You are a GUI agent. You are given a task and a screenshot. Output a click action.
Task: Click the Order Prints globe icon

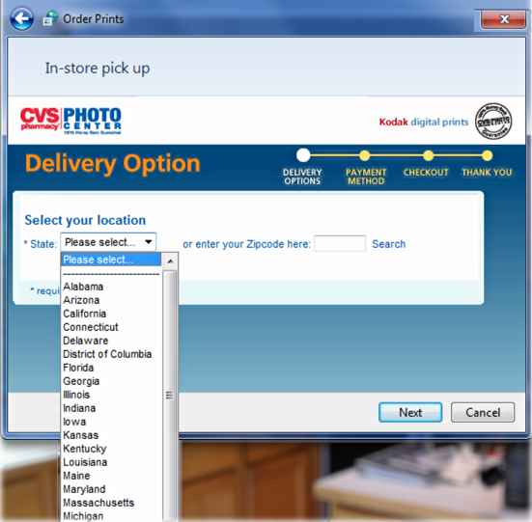(x=50, y=18)
